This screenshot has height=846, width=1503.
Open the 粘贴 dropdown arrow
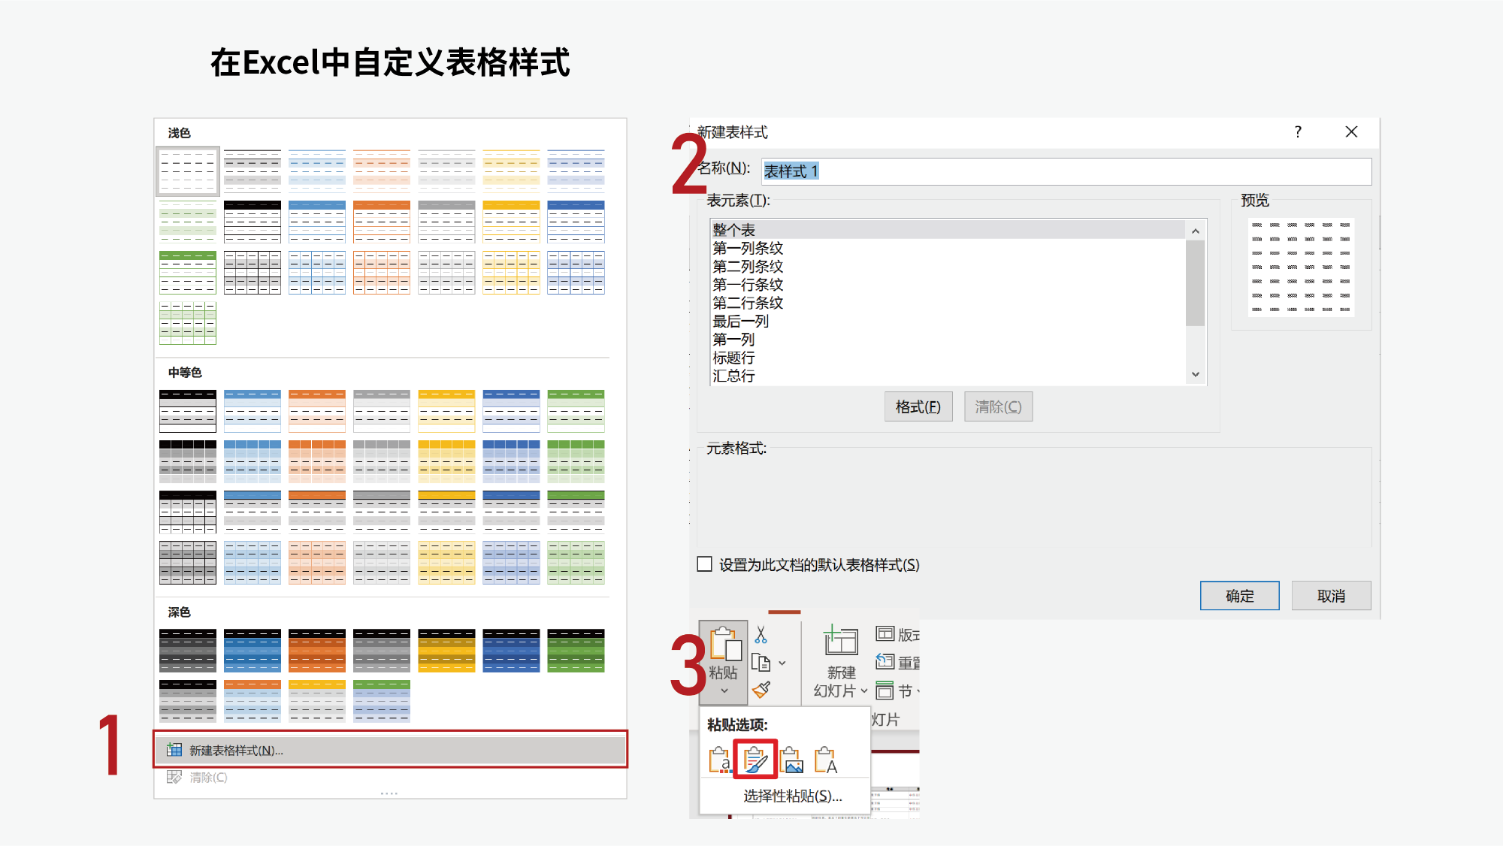click(x=724, y=690)
